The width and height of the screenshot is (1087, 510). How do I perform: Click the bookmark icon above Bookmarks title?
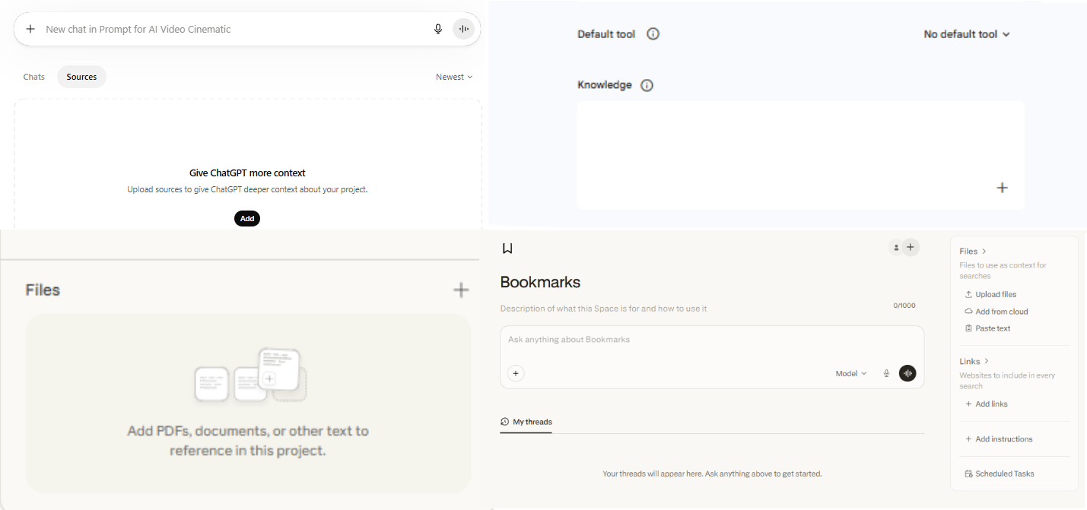coord(507,248)
